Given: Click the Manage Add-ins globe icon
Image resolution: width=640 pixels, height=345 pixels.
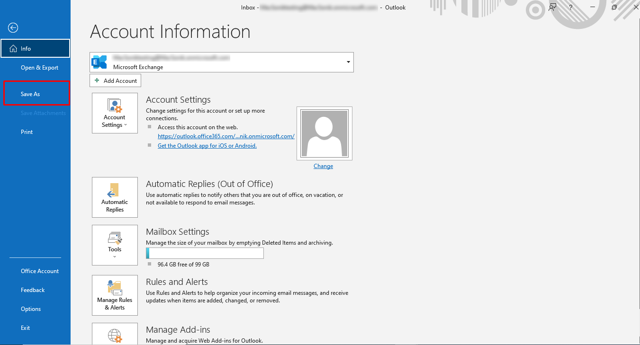Looking at the screenshot, I should (x=115, y=336).
